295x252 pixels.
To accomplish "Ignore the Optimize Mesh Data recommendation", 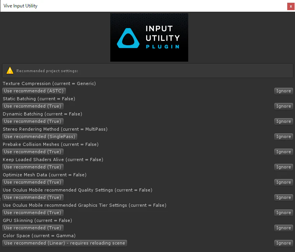I will click(283, 182).
